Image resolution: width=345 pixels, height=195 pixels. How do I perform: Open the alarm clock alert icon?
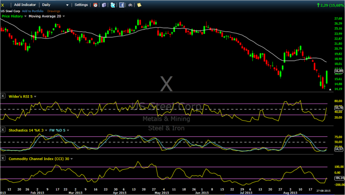tap(95, 5)
